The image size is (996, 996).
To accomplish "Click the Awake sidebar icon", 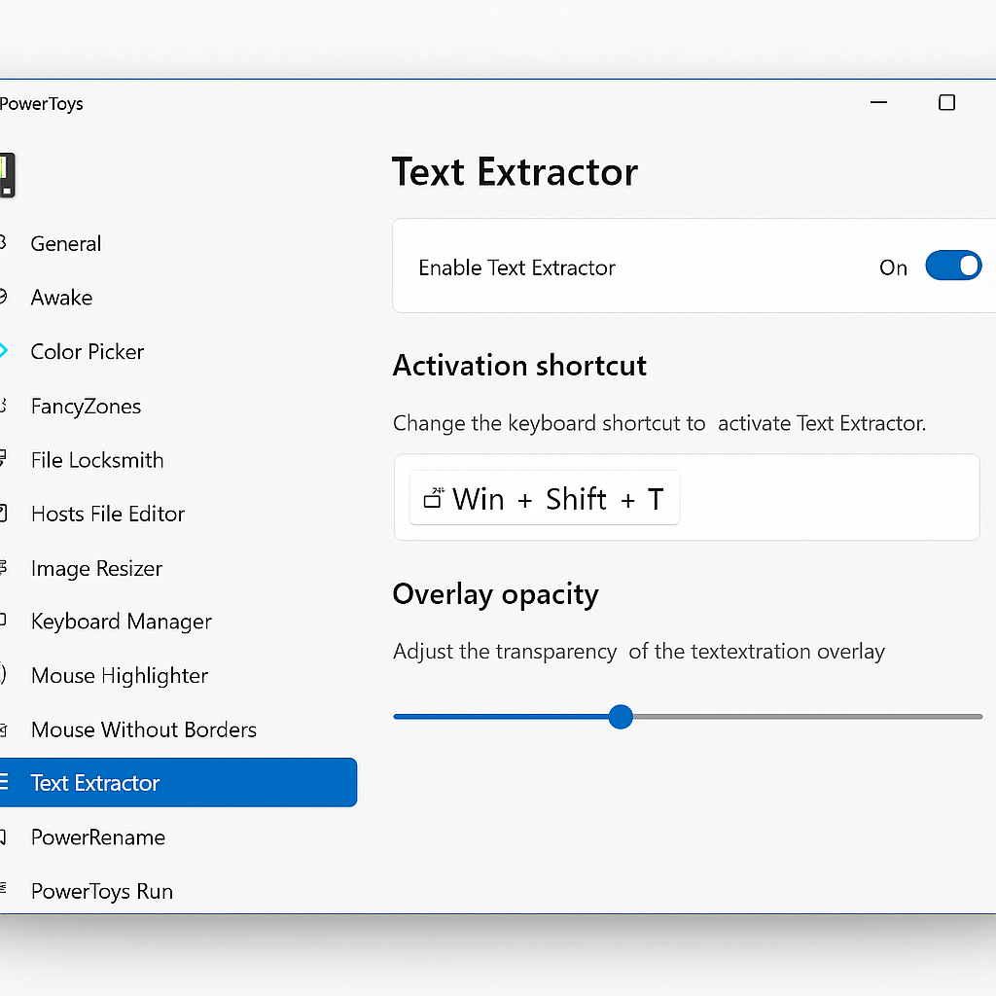I will point(4,297).
